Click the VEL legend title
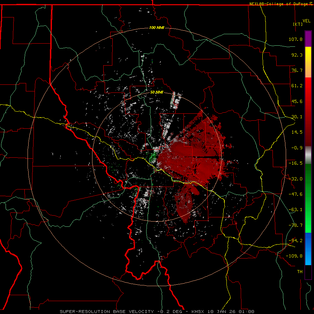314x314 pixels. click(307, 21)
